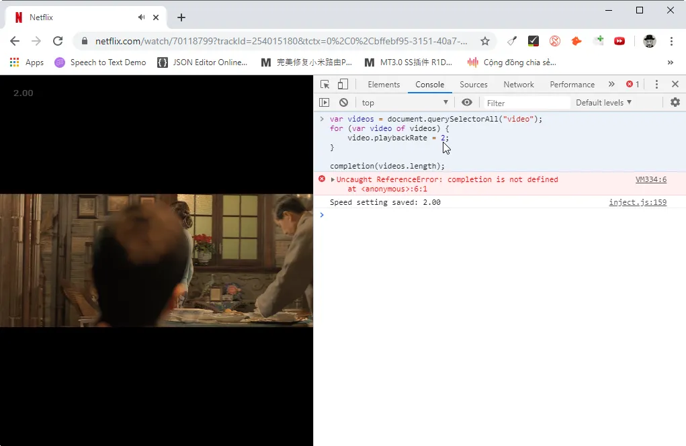Viewport: 686px width, 446px height.
Task: Clear the console output
Action: [343, 102]
